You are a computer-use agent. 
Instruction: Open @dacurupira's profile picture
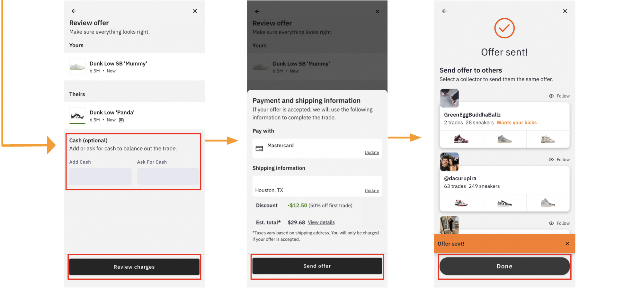pyautogui.click(x=449, y=162)
